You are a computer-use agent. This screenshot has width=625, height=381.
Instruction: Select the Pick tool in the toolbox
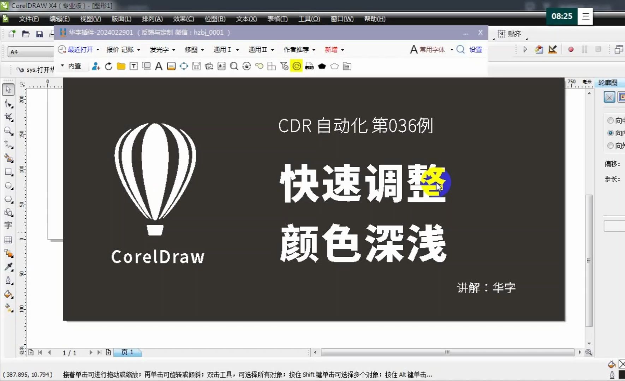(8, 90)
